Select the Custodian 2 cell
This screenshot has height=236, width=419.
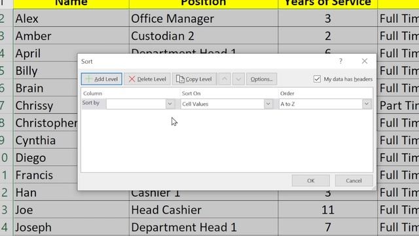tap(204, 35)
